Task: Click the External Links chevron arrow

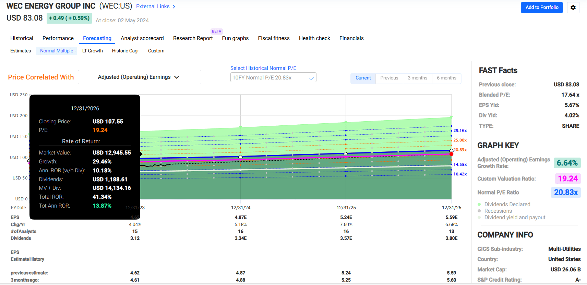Action: click(174, 7)
